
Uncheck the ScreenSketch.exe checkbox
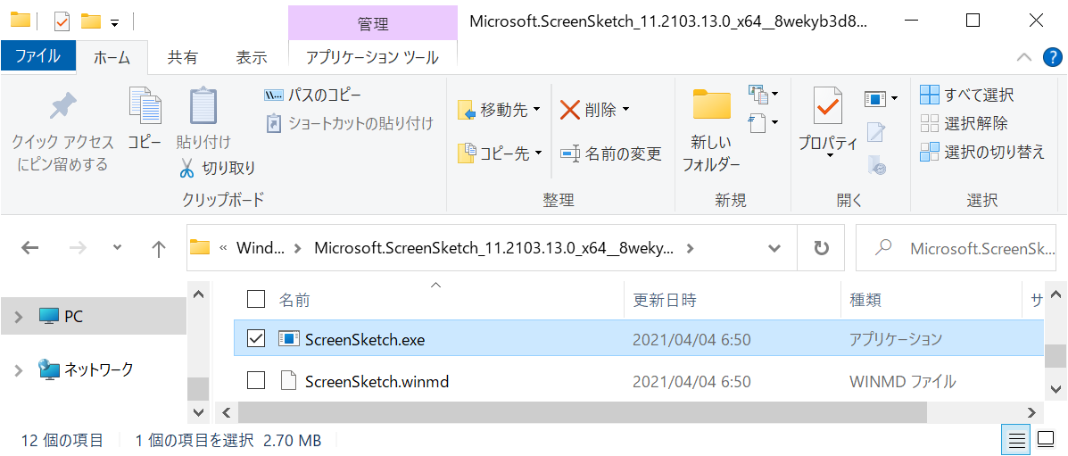coord(255,338)
